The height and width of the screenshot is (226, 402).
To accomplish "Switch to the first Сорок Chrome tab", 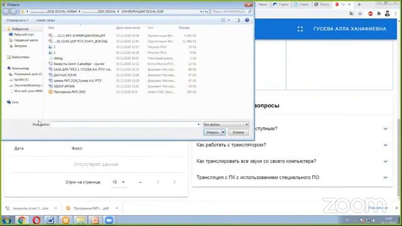I will (x=281, y=4).
